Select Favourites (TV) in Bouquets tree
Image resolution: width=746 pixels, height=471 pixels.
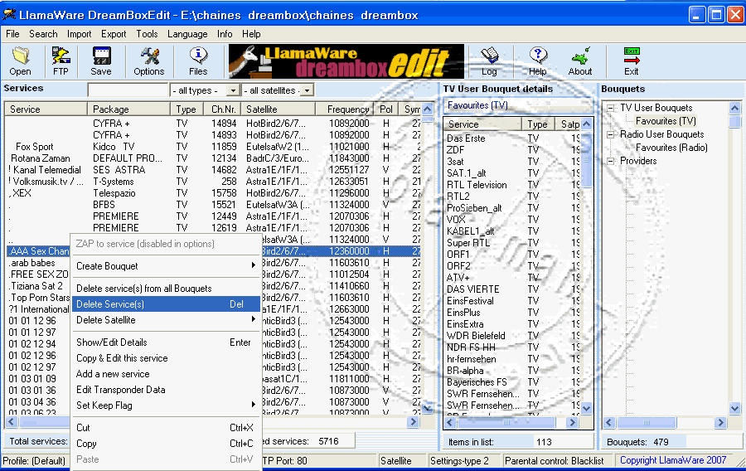(666, 121)
